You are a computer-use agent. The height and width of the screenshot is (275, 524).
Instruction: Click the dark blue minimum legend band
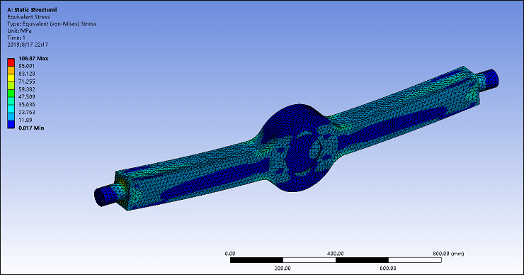pyautogui.click(x=11, y=124)
